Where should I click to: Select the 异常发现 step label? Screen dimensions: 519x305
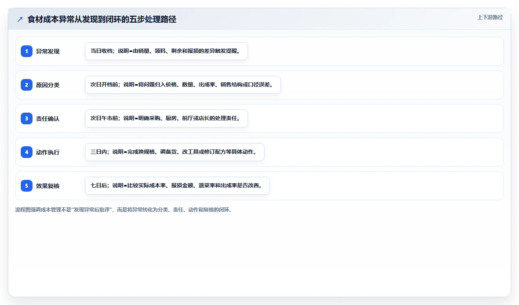coord(48,51)
